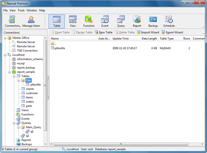Open the Backup toolbar icon

pos(153,21)
